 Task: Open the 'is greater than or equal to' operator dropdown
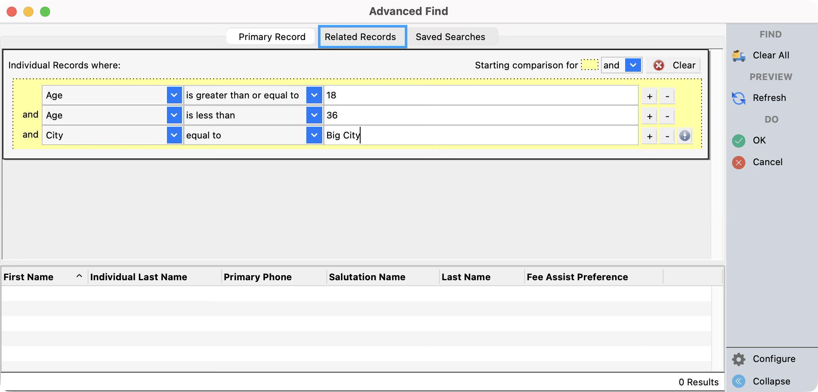coord(314,95)
